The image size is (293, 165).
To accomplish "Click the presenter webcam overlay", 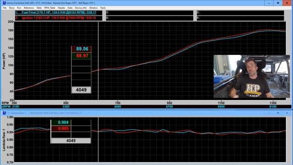I will pos(252,77).
